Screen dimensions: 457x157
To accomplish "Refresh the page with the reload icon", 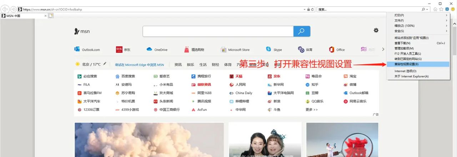I will point(312,9).
